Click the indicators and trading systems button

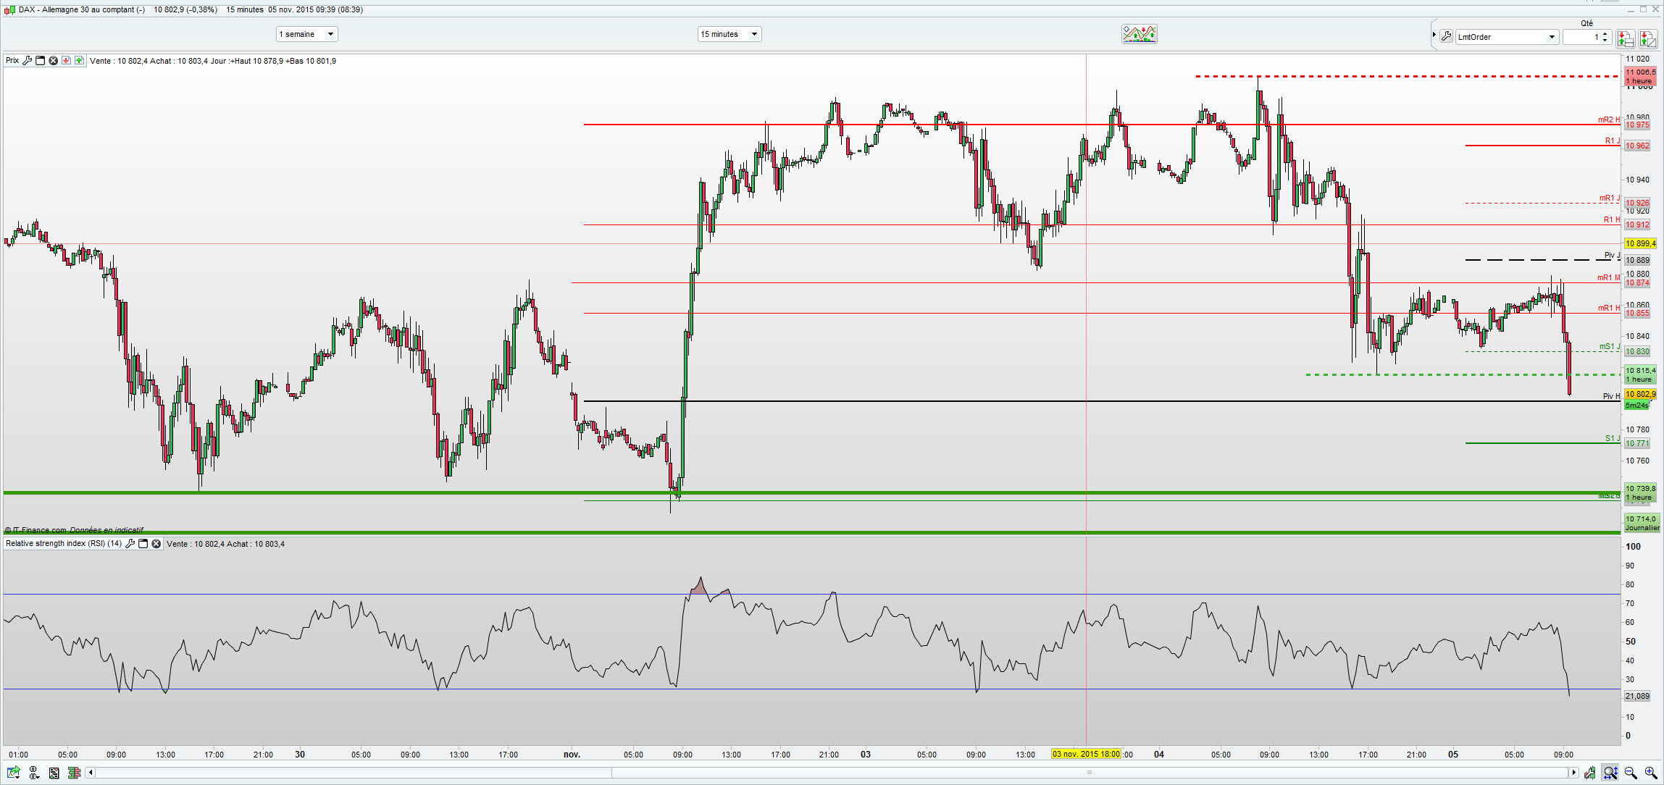1139,34
